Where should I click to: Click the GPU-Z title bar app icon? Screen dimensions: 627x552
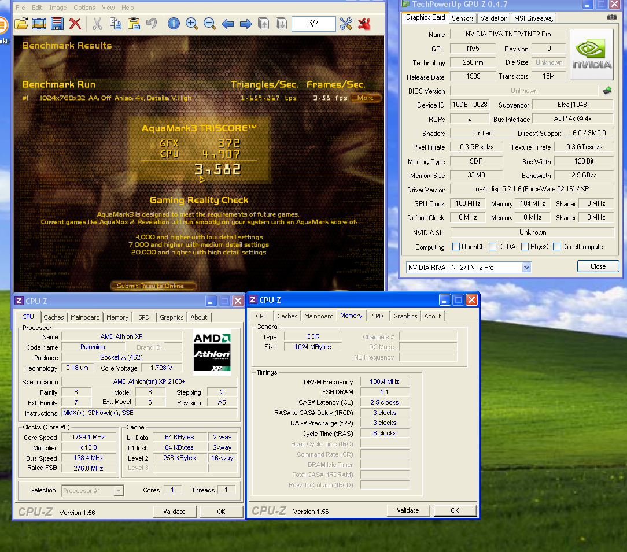click(x=406, y=4)
